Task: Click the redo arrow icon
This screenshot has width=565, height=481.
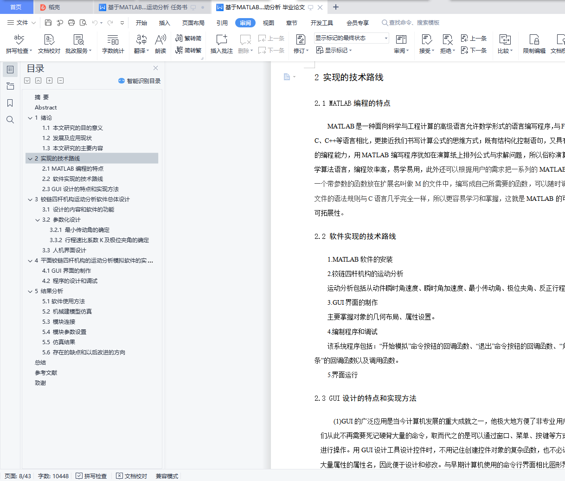Action: click(x=110, y=23)
